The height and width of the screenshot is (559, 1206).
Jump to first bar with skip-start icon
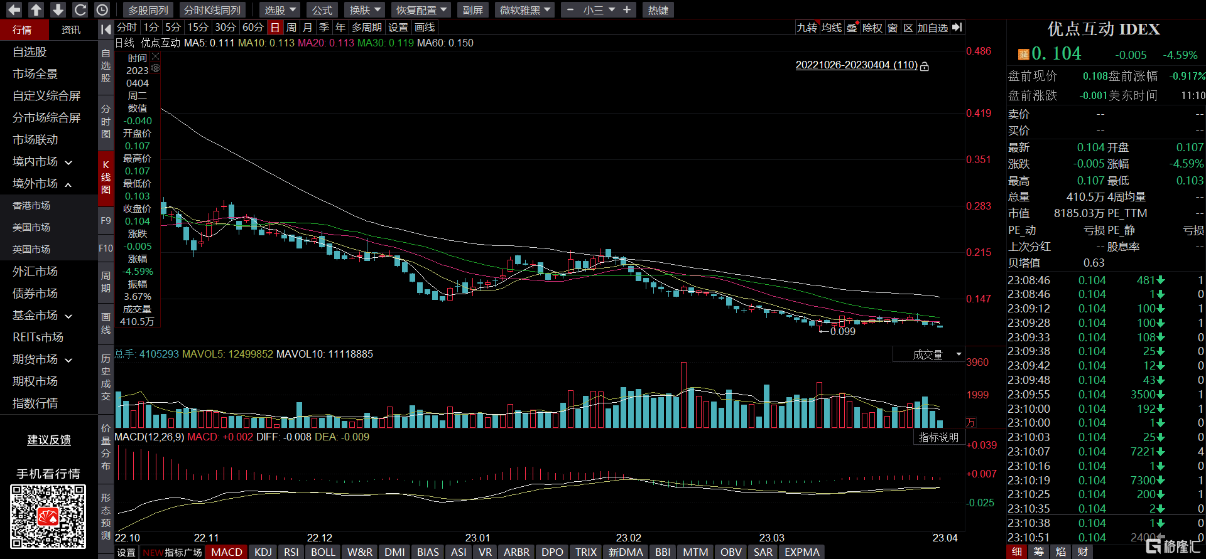[x=106, y=28]
